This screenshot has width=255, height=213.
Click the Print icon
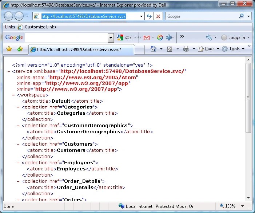(x=186, y=49)
